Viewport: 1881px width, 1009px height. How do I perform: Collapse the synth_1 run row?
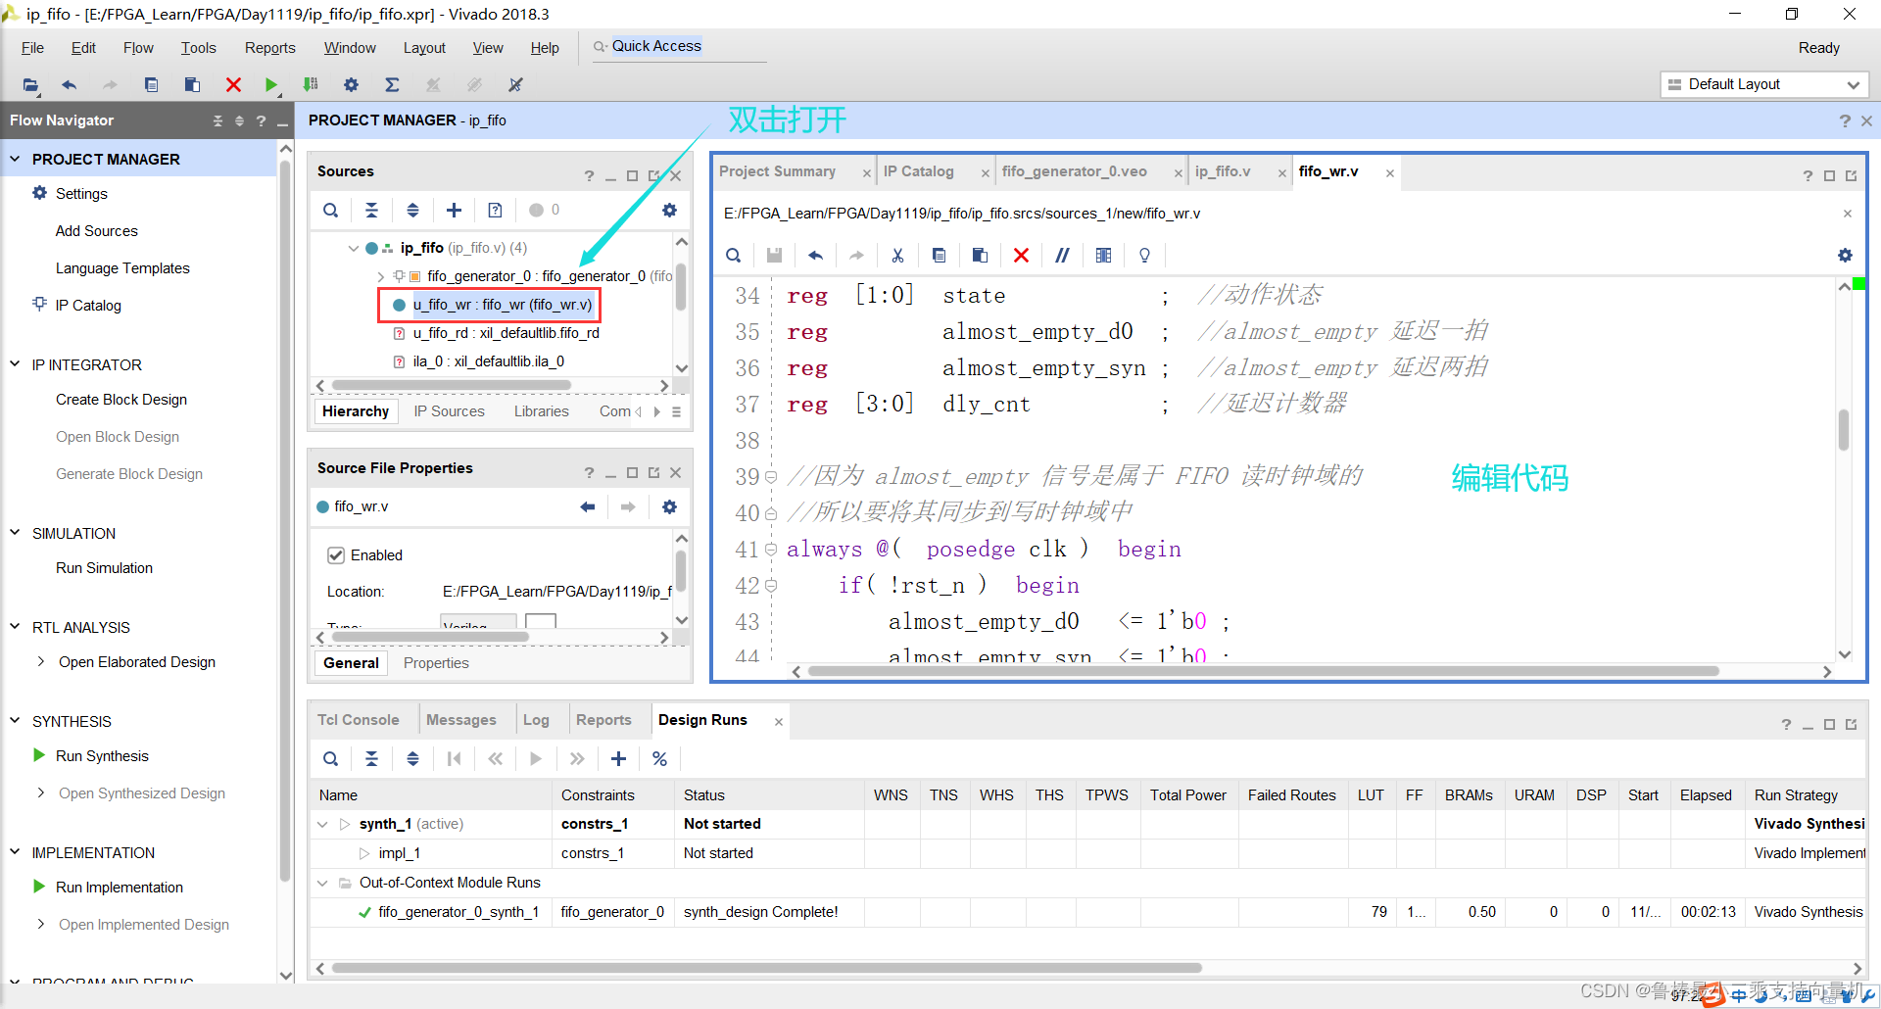tap(322, 825)
